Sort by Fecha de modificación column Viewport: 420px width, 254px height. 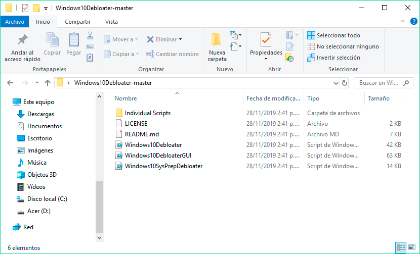[273, 98]
